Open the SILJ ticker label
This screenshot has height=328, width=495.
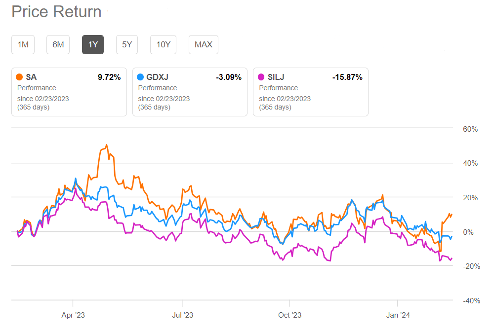tap(276, 77)
